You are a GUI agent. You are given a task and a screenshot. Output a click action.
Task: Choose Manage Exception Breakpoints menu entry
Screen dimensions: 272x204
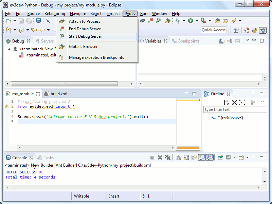pos(97,57)
